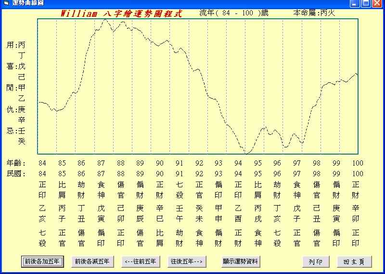
Task: Click 100 in the 民國 row
Action: pos(357,174)
